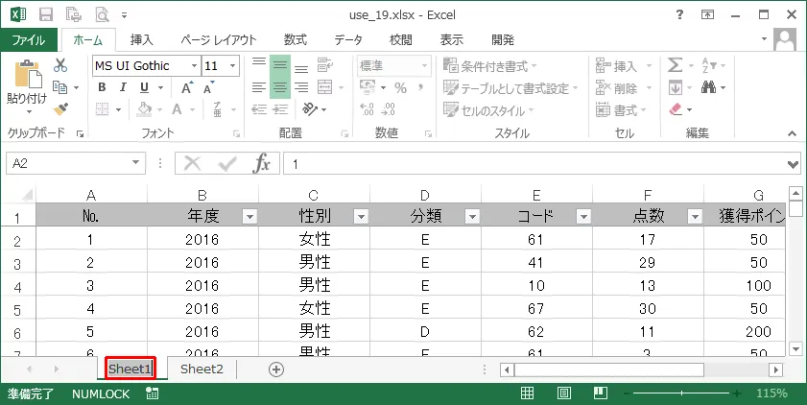Open the 点数 column filter dropdown

click(695, 217)
